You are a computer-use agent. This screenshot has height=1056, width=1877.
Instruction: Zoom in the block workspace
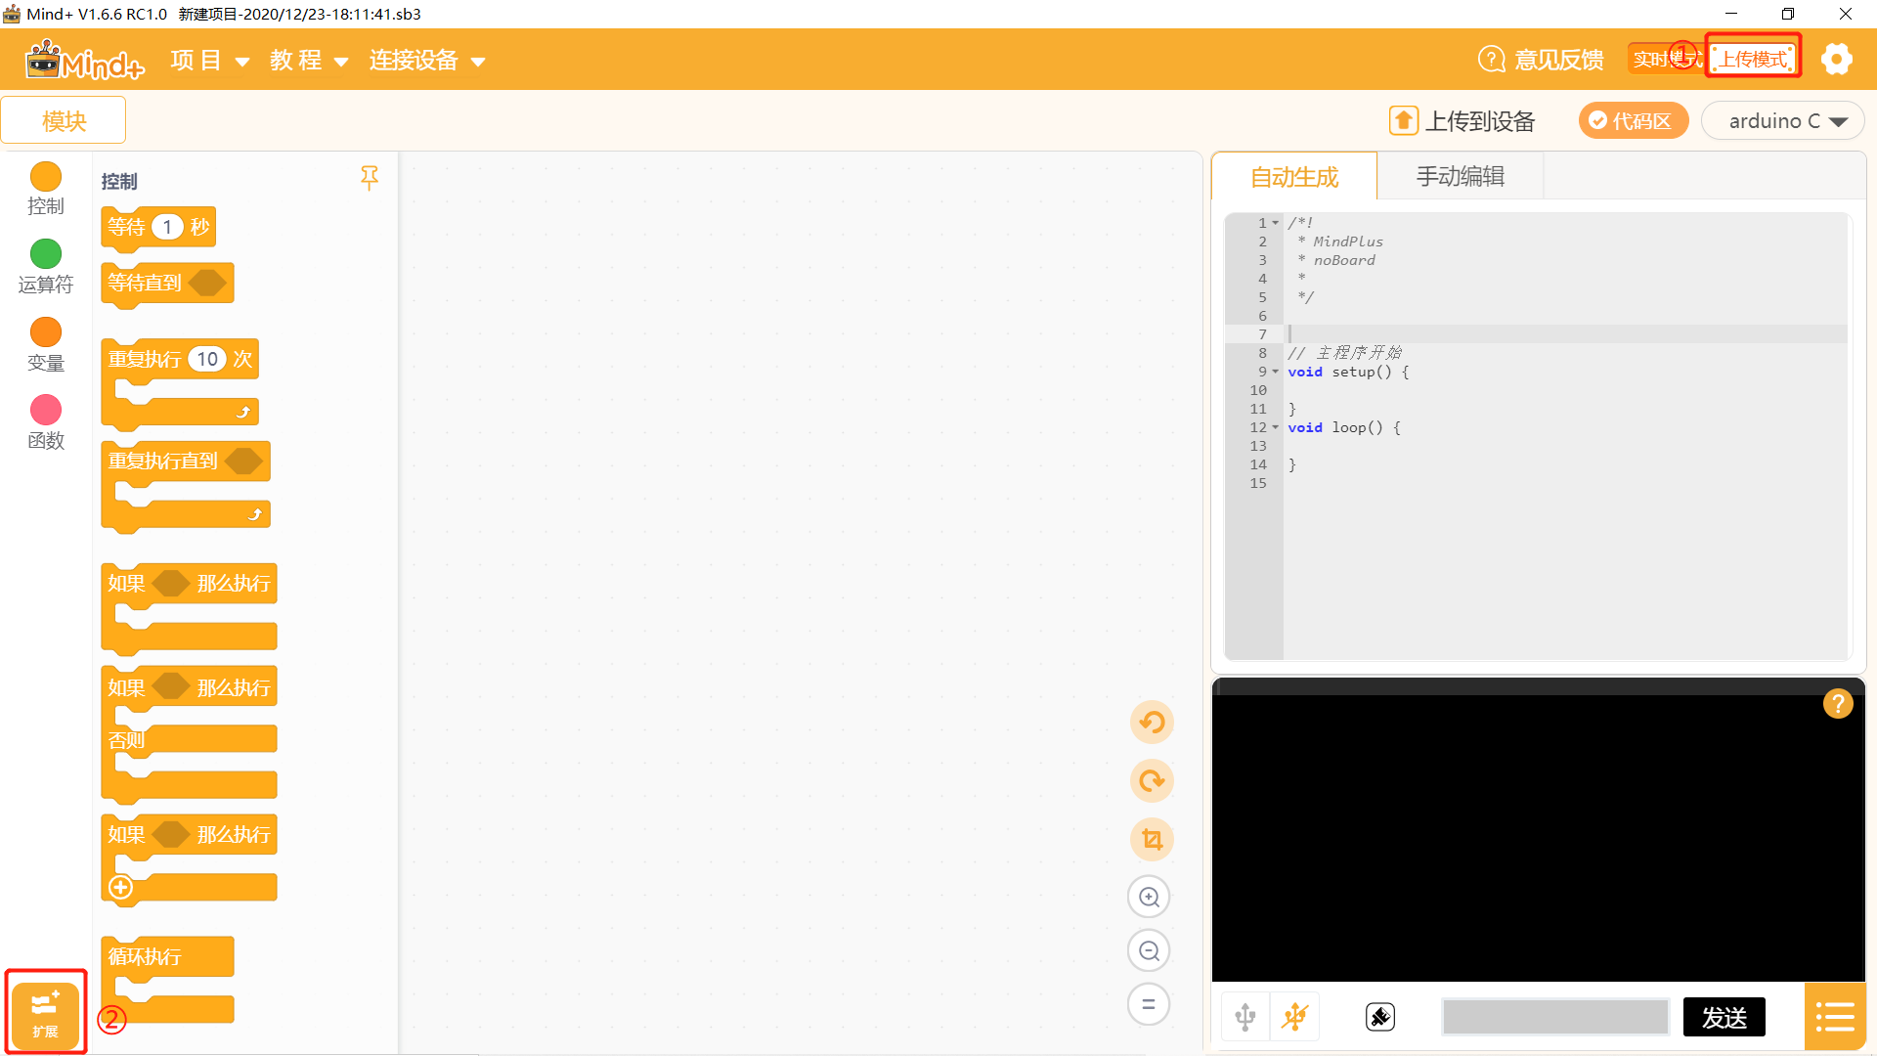pyautogui.click(x=1149, y=897)
